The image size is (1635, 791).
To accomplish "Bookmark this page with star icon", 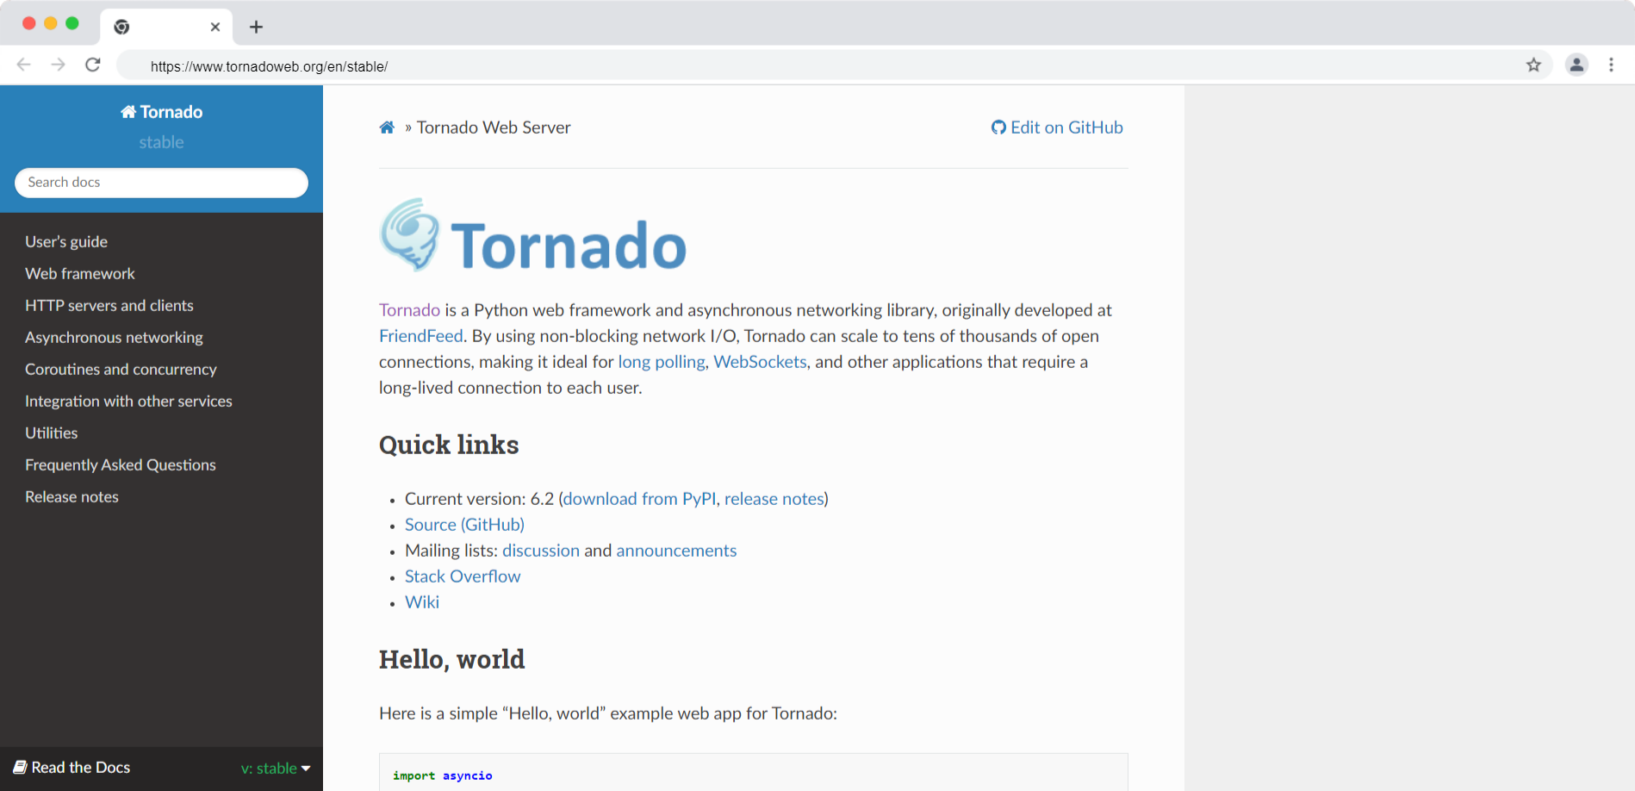I will tap(1533, 65).
